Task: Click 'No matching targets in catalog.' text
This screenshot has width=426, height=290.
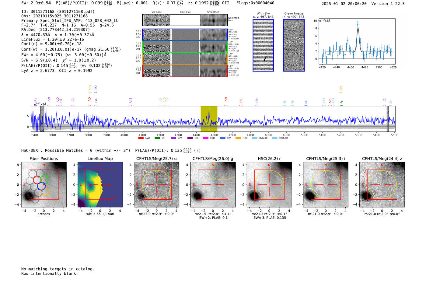Action: click(x=58, y=269)
